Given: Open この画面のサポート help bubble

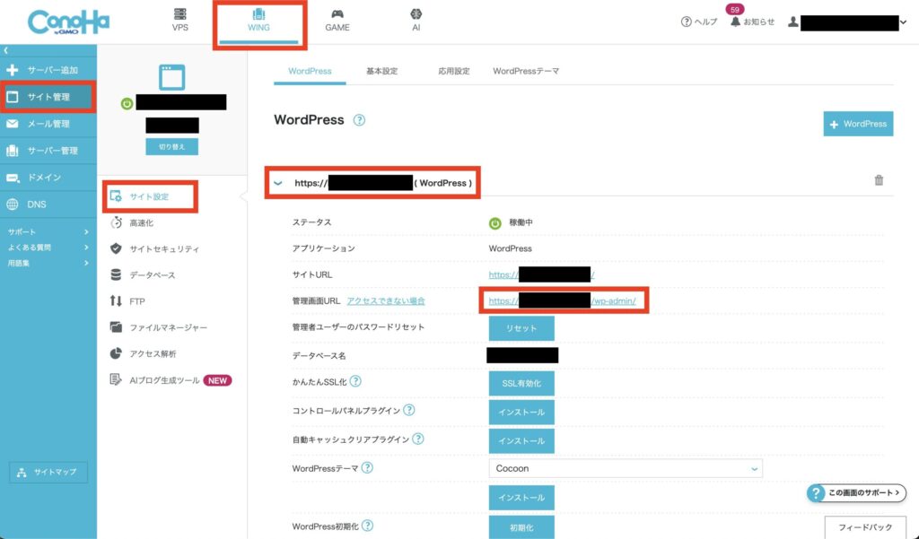Looking at the screenshot, I should (x=856, y=493).
